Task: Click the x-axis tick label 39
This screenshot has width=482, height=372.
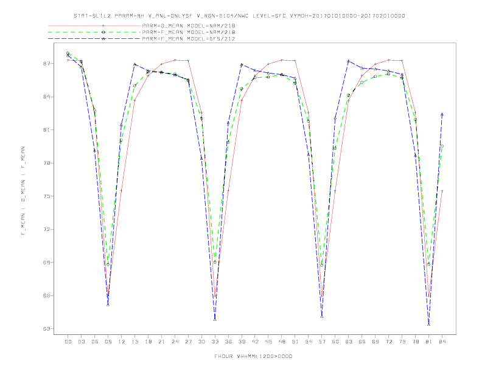Action: (242, 342)
